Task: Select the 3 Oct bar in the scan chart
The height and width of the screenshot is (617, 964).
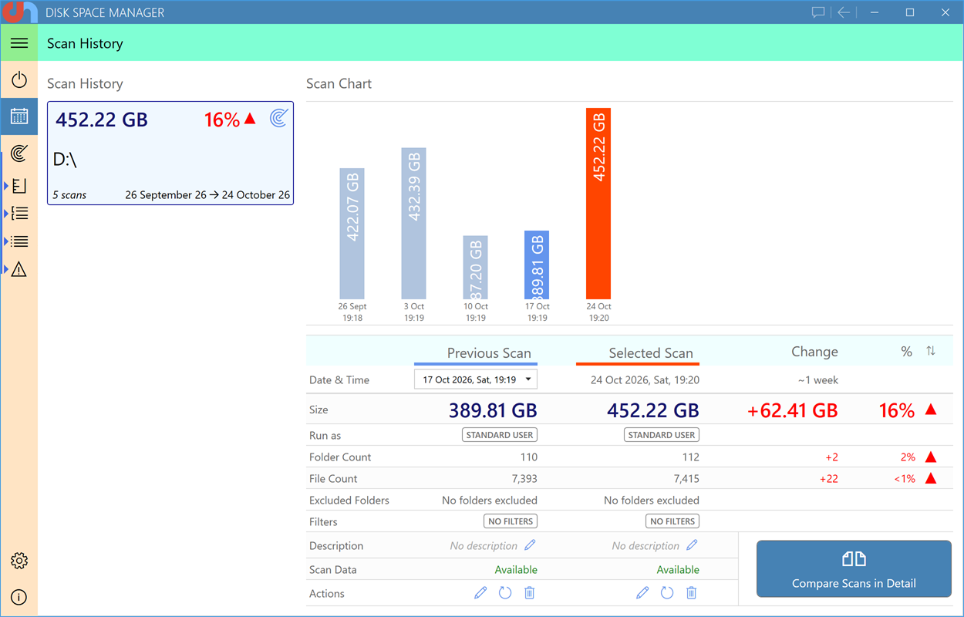Action: coord(414,224)
